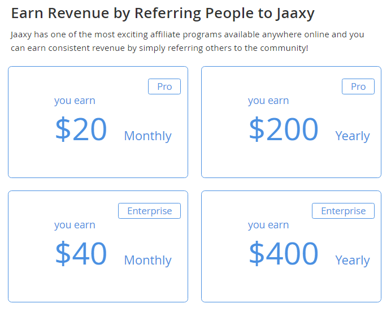Viewport: 391px width, 312px height.
Task: Click Monthly label beside $20
Action: (147, 136)
